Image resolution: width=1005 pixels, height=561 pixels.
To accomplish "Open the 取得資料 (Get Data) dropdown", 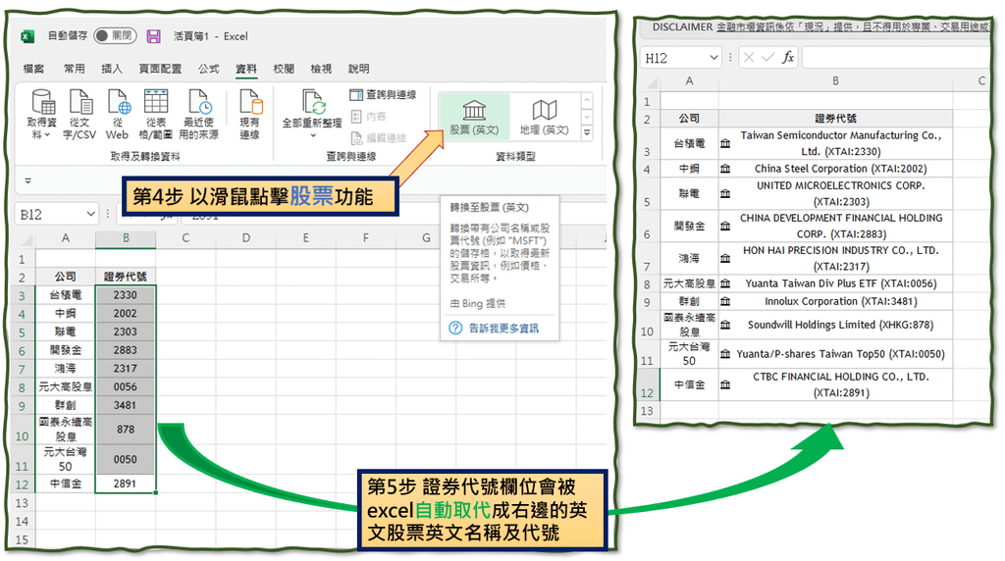I will tap(41, 115).
